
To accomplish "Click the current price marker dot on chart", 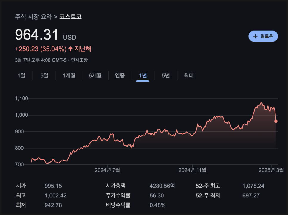I will click(276, 121).
